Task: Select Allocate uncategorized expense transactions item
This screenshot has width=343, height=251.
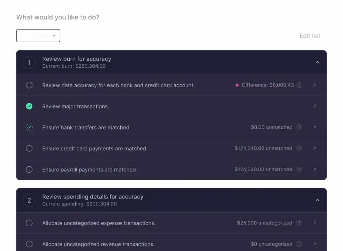Action: 99,223
